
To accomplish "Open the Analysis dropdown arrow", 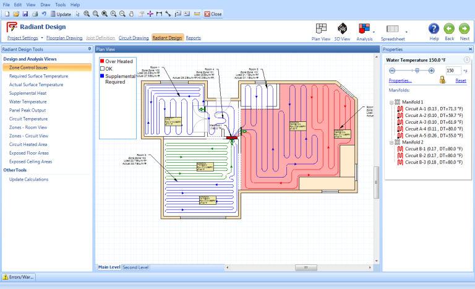I will pyautogui.click(x=374, y=32).
